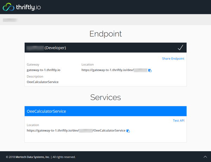The height and width of the screenshot is (162, 211).
Task: Click OeeCalculatorService description text
Action: pyautogui.click(x=43, y=82)
